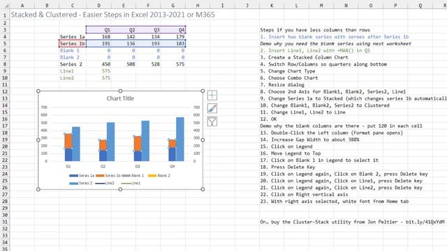Select the light blue Series 2 bar for Q4
This screenshot has width=447, height=251.
[180, 139]
